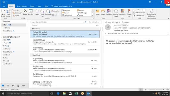170x96 pixels.
Task: Collapse the kumar@iptindia.com account
Action: [x=2, y=37]
